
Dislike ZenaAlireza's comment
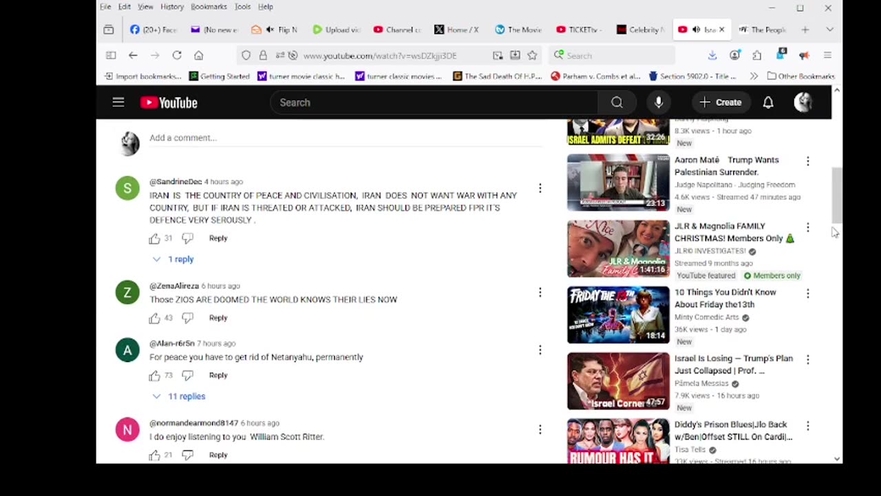click(x=187, y=318)
